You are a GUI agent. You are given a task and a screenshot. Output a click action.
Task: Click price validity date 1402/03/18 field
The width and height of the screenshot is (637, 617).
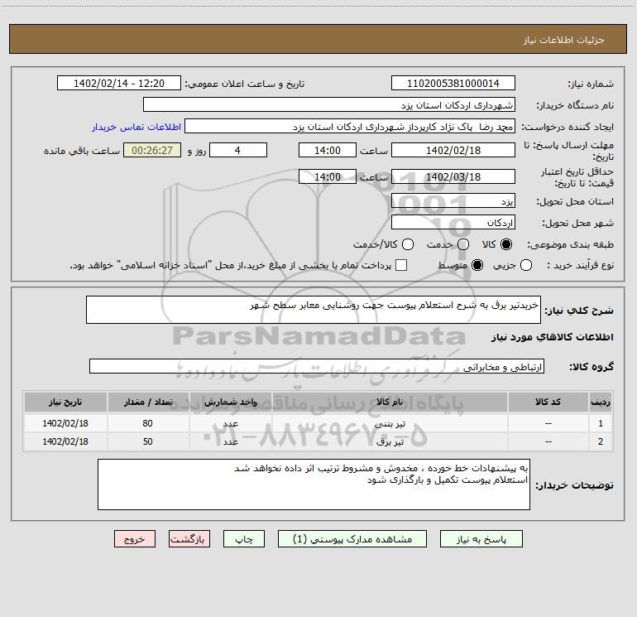(x=453, y=176)
